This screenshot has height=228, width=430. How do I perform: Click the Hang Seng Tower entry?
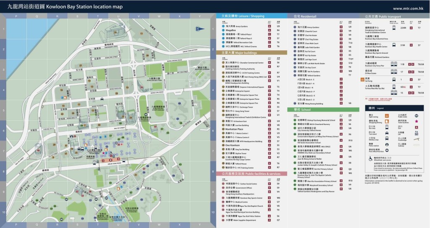coord(237,111)
